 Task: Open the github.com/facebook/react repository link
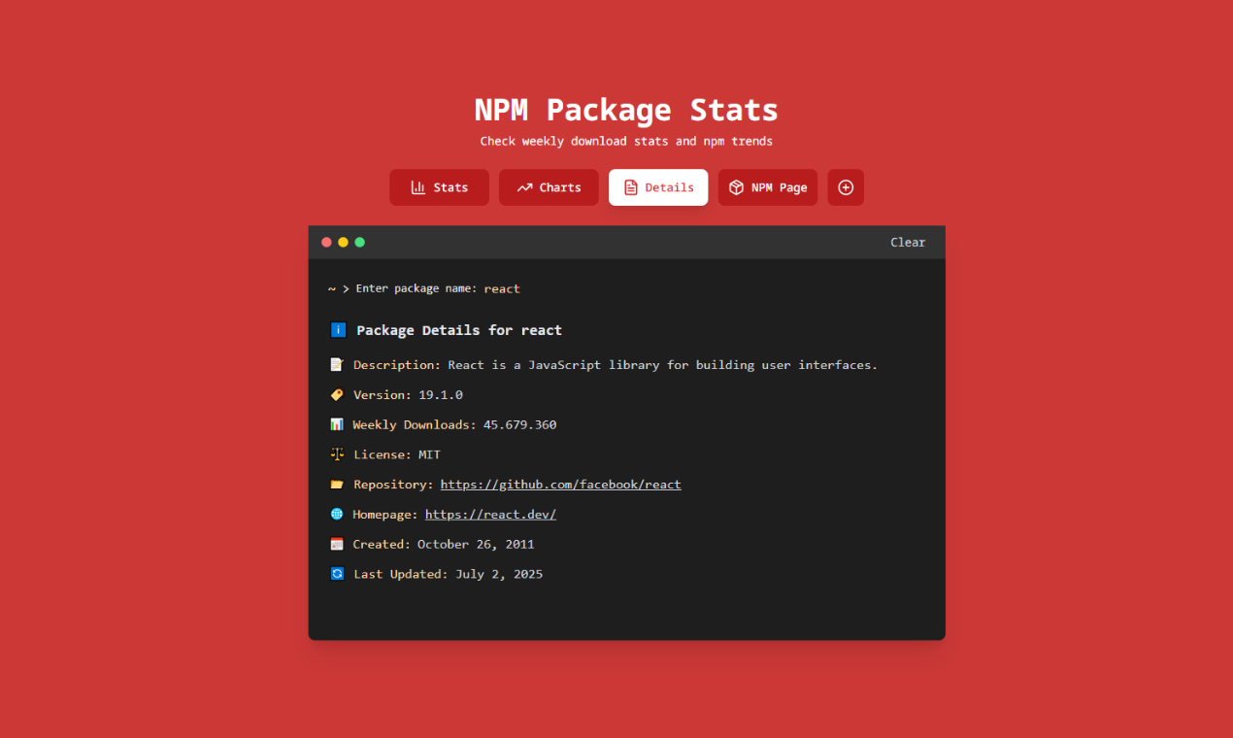click(560, 485)
